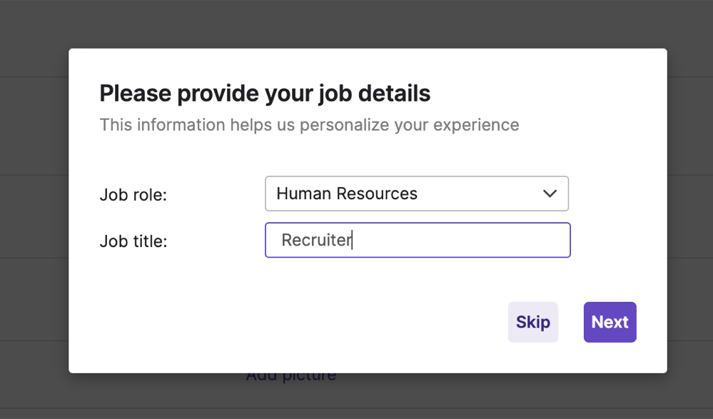This screenshot has width=713, height=419.
Task: Click the dimmed backdrop below the dialog
Action: point(500,396)
